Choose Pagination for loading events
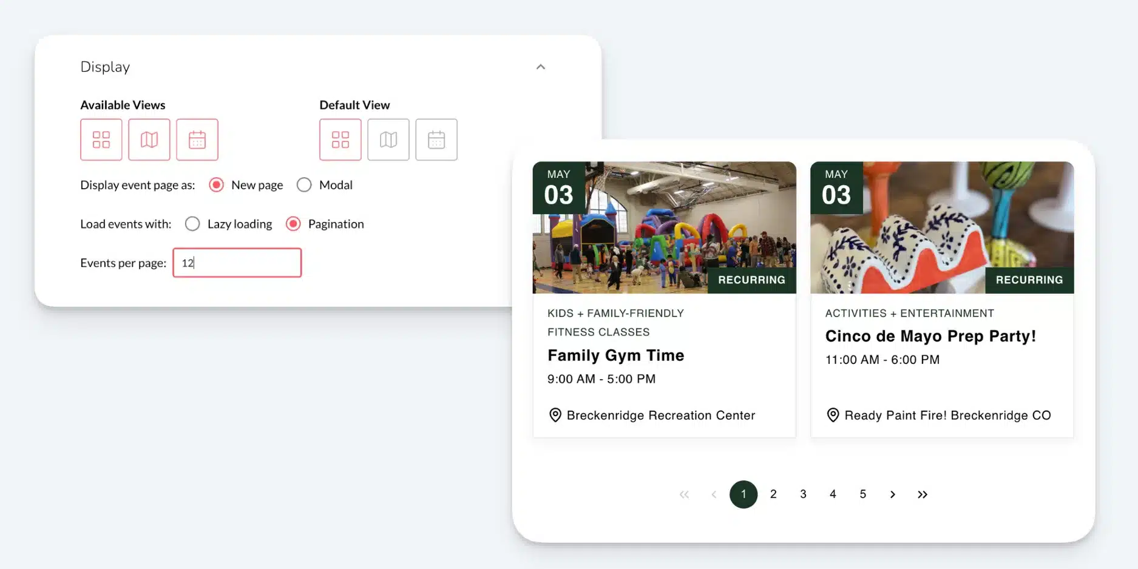Viewport: 1138px width, 569px height. point(293,224)
